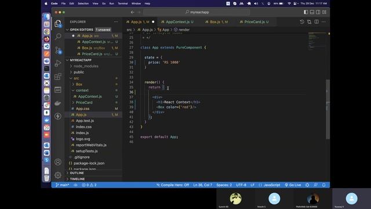The height and width of the screenshot is (209, 371).
Task: Split the editor to the right
Action: pyautogui.click(x=317, y=22)
